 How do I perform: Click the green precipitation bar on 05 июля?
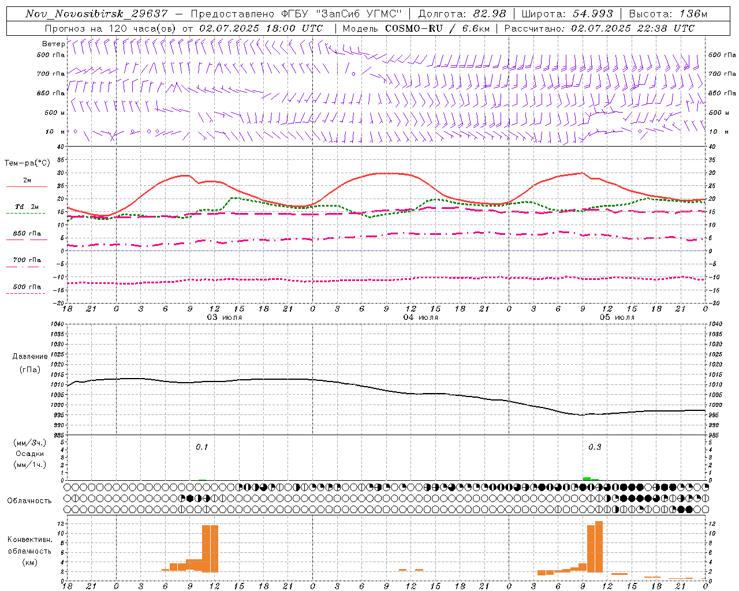pos(587,478)
